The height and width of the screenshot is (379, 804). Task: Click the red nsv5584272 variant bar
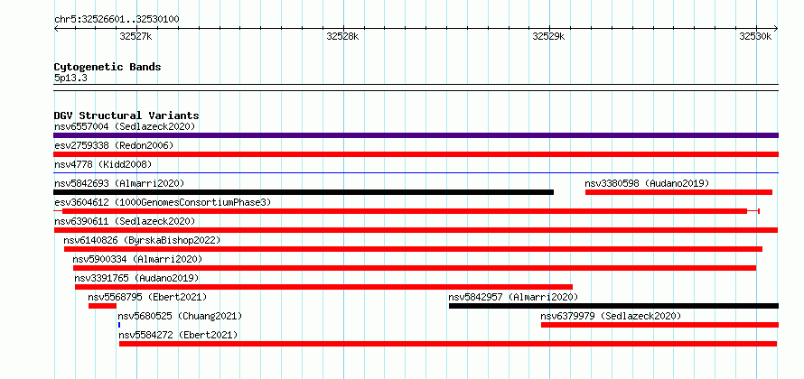pos(448,344)
